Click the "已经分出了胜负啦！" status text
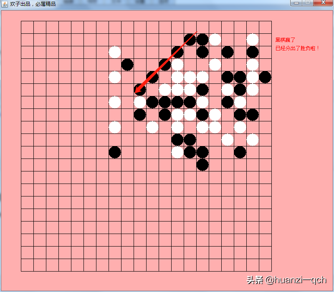This screenshot has height=292, width=334. click(x=297, y=48)
